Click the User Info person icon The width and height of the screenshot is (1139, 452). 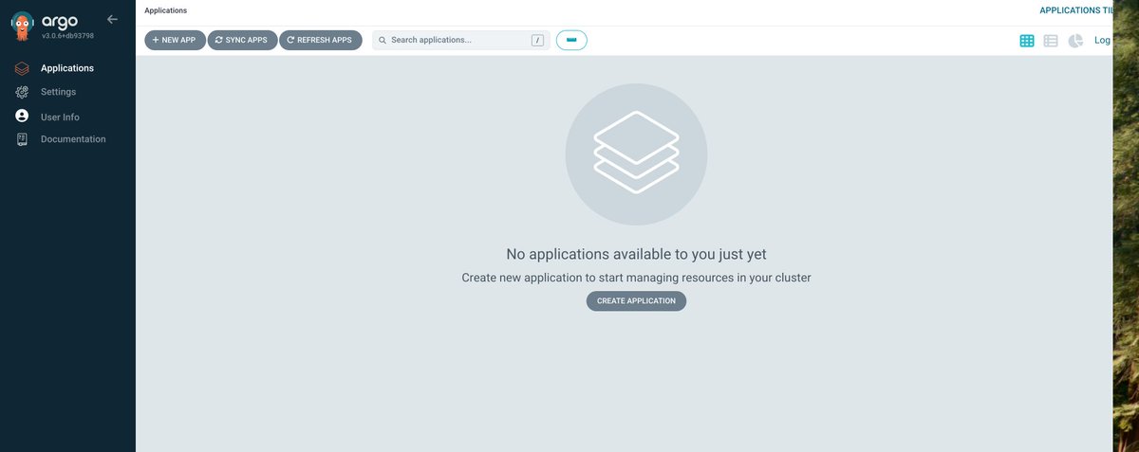point(22,117)
